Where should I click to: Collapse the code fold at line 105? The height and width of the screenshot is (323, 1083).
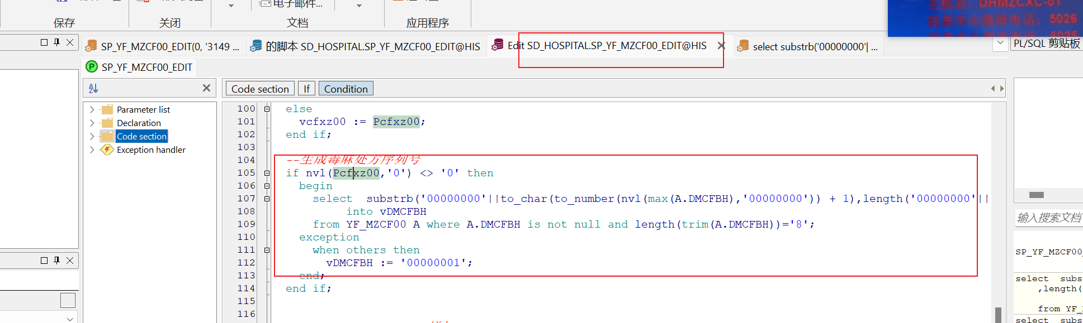pyautogui.click(x=267, y=173)
